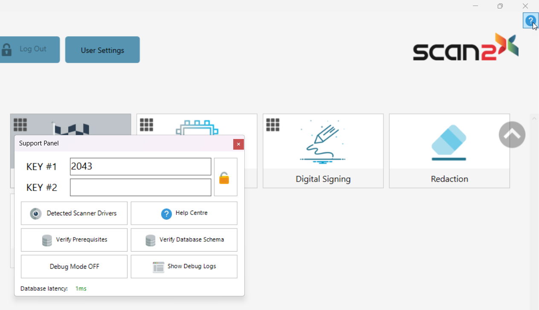Open the Help Centre
Screen dimensions: 539x310
pos(184,213)
